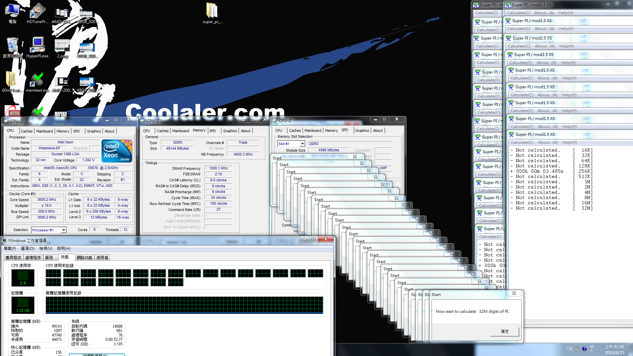The width and height of the screenshot is (633, 356).
Task: Launch the memtest.exe desktop icon
Action: pos(37,82)
